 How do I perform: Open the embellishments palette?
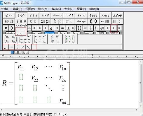click(33, 15)
